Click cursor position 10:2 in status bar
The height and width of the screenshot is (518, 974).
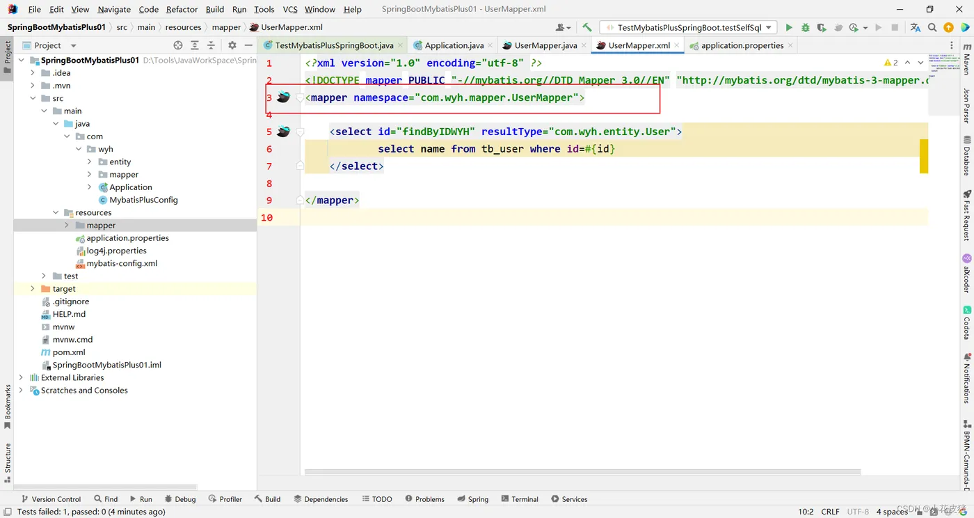(806, 512)
